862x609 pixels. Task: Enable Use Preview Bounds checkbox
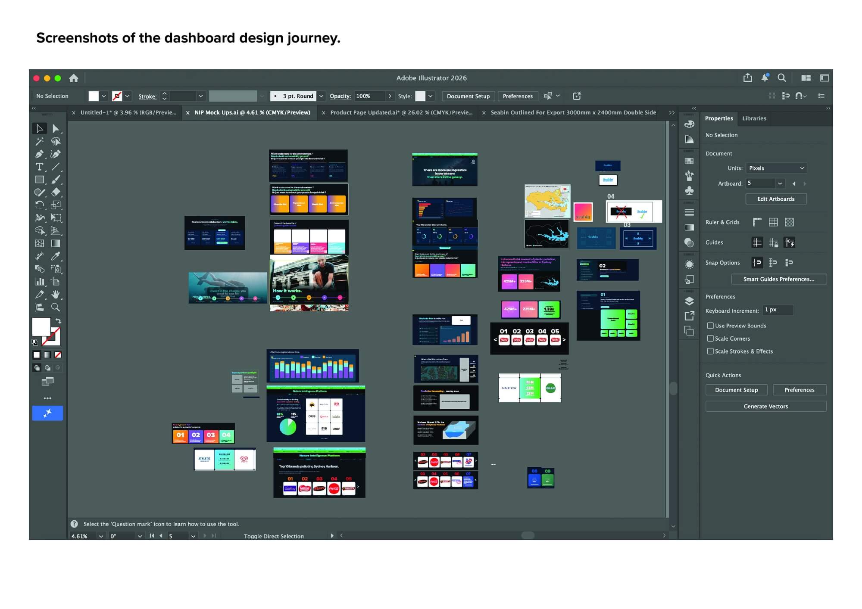point(710,326)
